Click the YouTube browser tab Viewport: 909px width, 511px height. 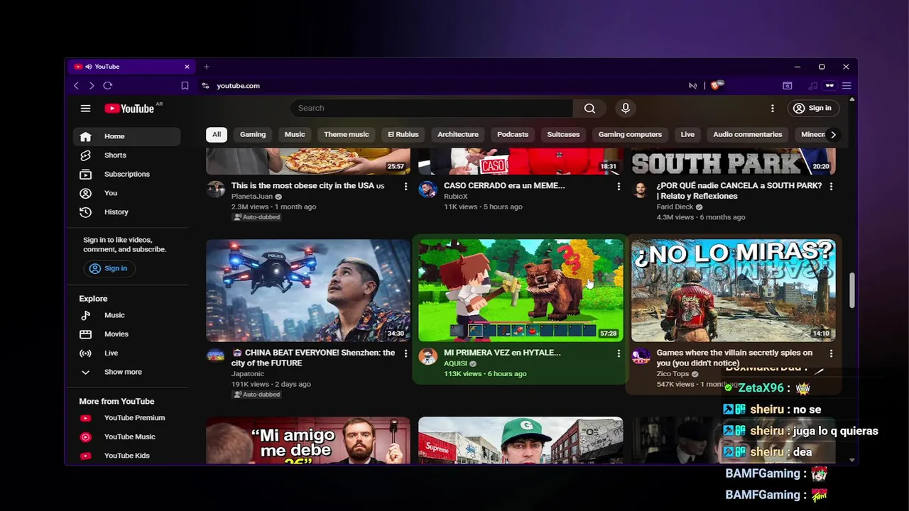(131, 67)
